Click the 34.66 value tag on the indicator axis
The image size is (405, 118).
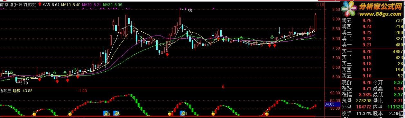330,104
